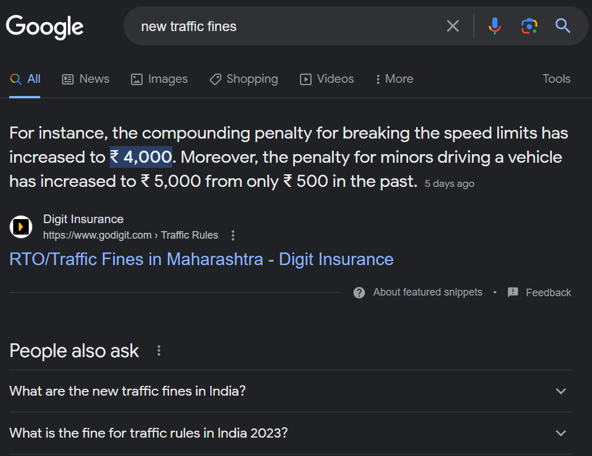
Task: Switch to the Images tab
Action: click(159, 79)
